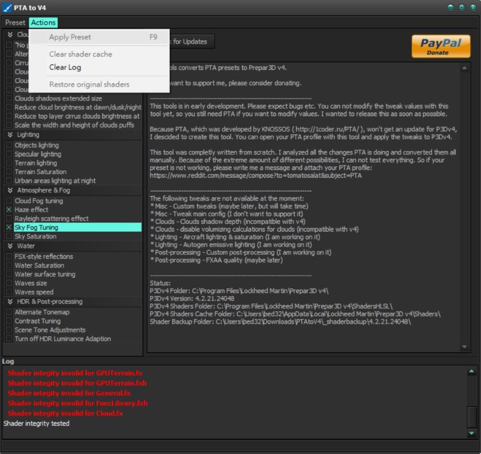Uncheck Sky Fog Tuning
The height and width of the screenshot is (454, 481).
click(x=9, y=228)
